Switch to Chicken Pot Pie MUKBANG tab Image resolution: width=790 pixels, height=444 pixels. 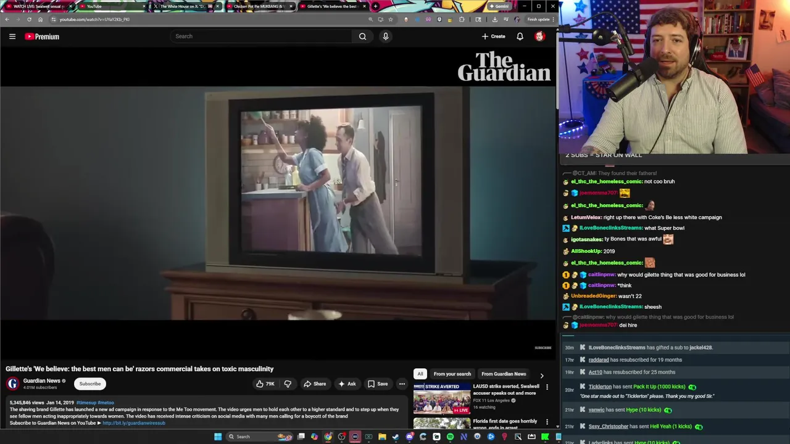click(x=259, y=6)
